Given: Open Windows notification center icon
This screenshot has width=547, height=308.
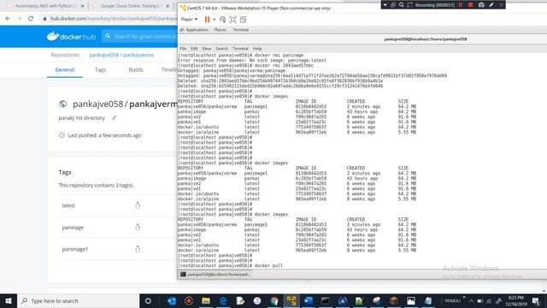Looking at the screenshot, I should [x=536, y=300].
